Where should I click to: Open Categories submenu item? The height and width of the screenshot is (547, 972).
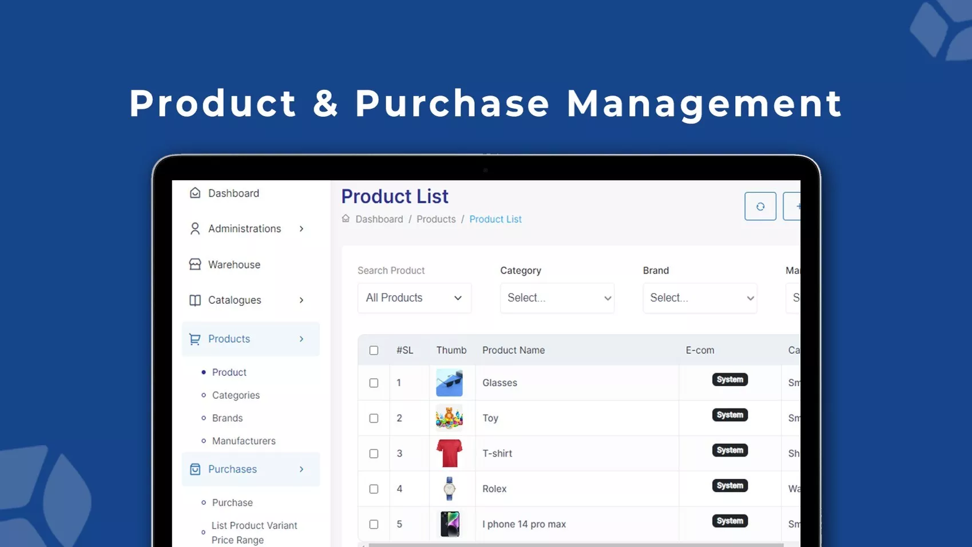236,395
